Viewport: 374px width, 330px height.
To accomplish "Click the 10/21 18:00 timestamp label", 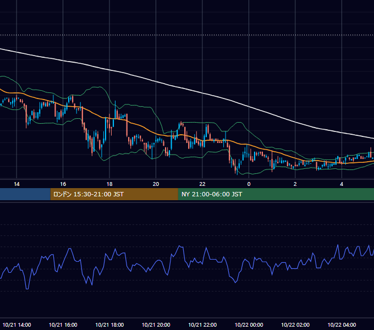I will coord(109,324).
